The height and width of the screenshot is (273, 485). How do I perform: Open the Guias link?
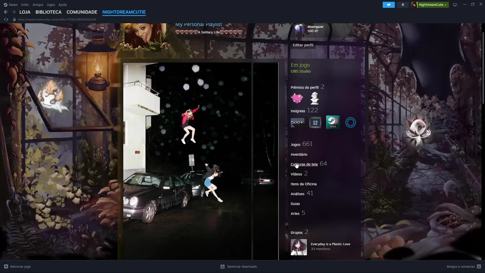tap(295, 204)
